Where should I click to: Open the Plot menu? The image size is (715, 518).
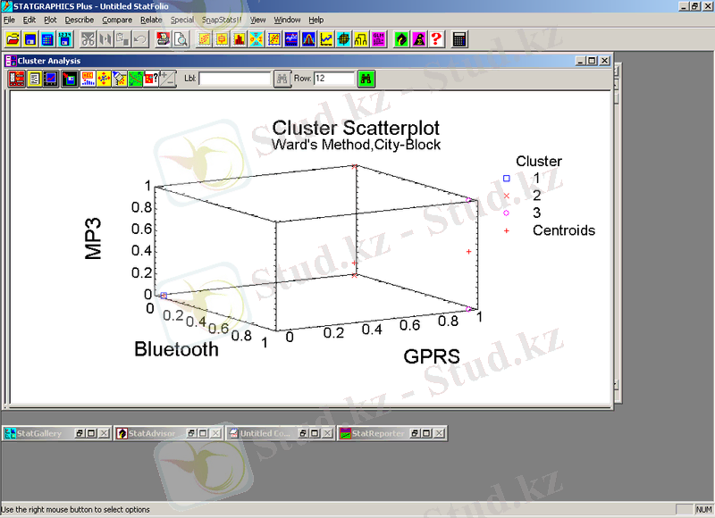tap(50, 20)
